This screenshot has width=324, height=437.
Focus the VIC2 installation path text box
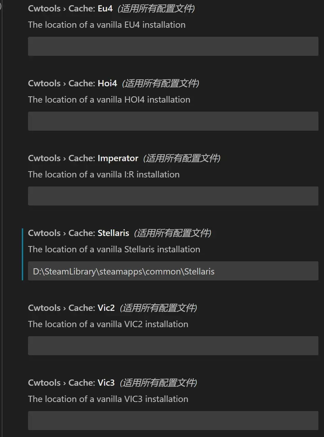tap(173, 345)
